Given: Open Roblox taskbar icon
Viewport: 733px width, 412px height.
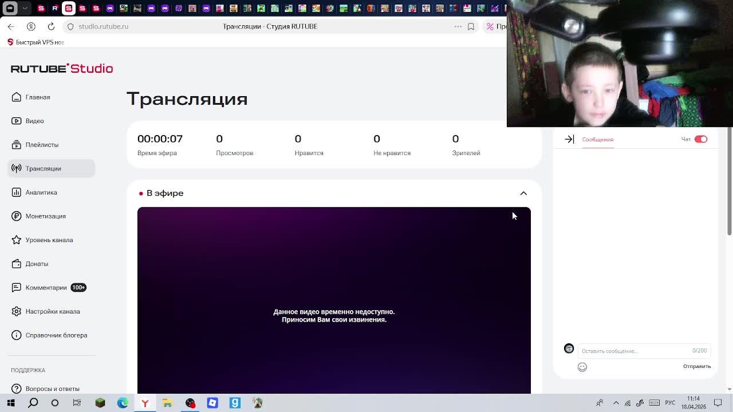Looking at the screenshot, I should (212, 403).
